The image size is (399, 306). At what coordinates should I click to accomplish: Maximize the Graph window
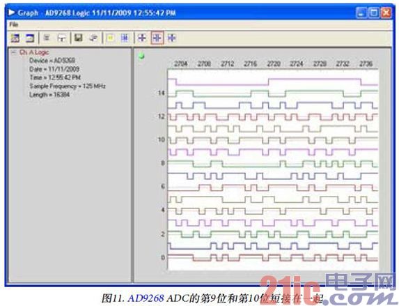click(x=374, y=13)
